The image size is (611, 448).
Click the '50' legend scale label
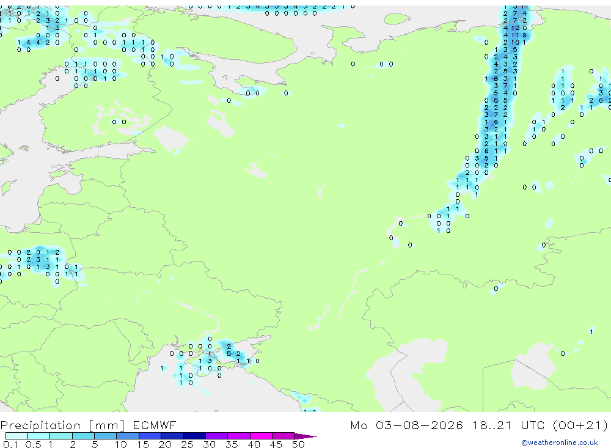point(298,444)
